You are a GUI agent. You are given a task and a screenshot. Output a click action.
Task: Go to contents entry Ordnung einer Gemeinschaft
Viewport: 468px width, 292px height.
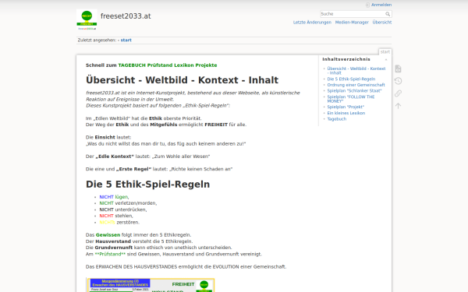(x=356, y=85)
